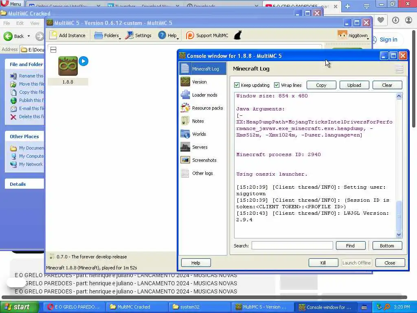Click the Screenshots page icon
This screenshot has height=313, width=417.
(185, 160)
